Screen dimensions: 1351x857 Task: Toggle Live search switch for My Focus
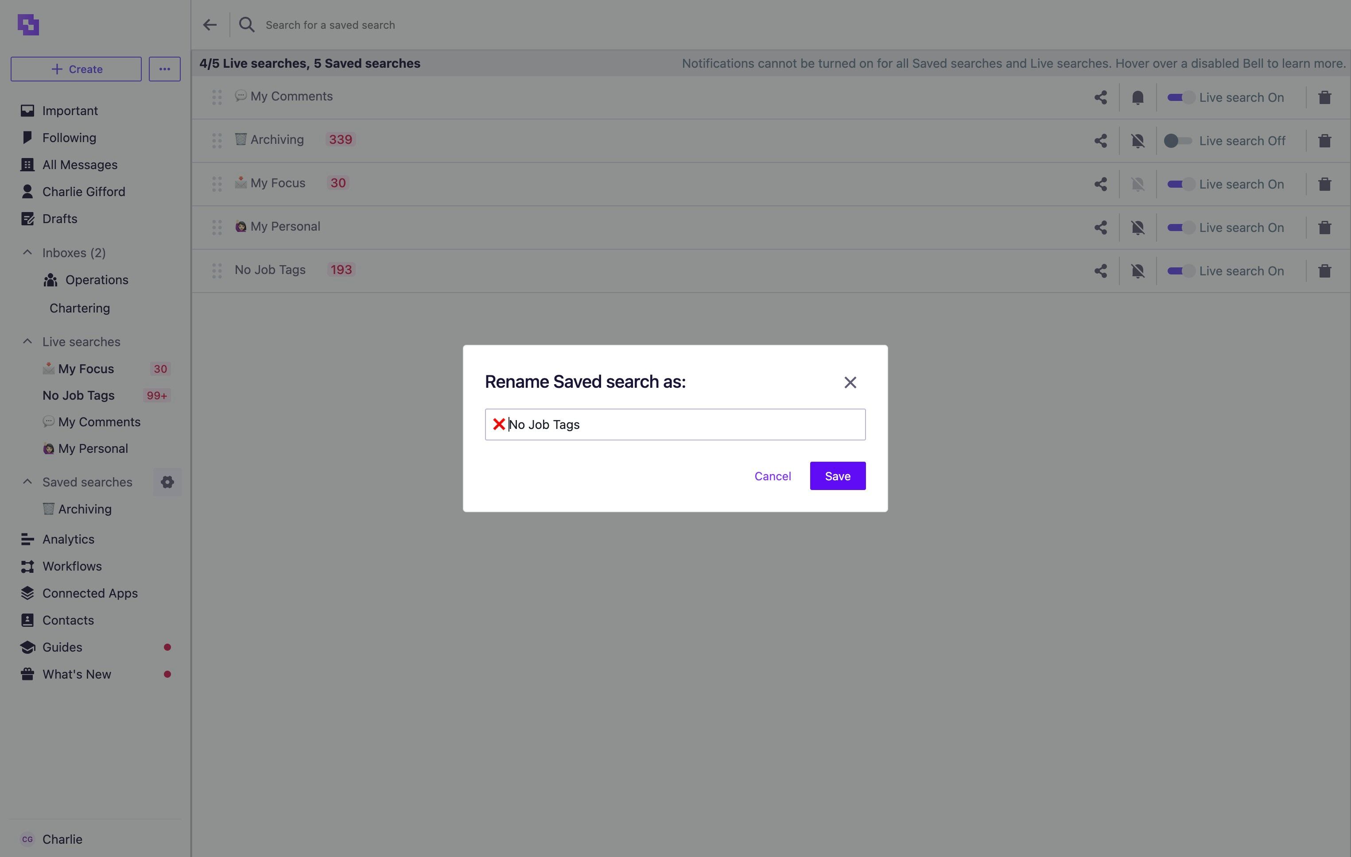pos(1180,184)
